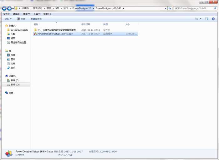Click the 收藏夹 star icon

coord(7,26)
